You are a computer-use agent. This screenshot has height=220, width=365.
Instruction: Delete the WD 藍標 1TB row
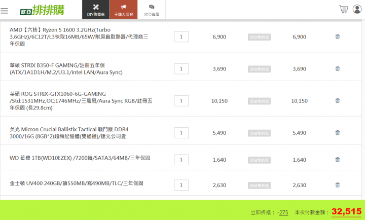tap(337, 160)
